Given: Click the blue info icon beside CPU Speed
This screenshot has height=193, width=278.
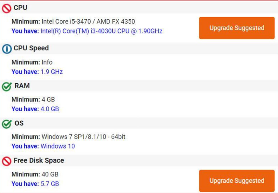Looking at the screenshot, I should 7,49.
